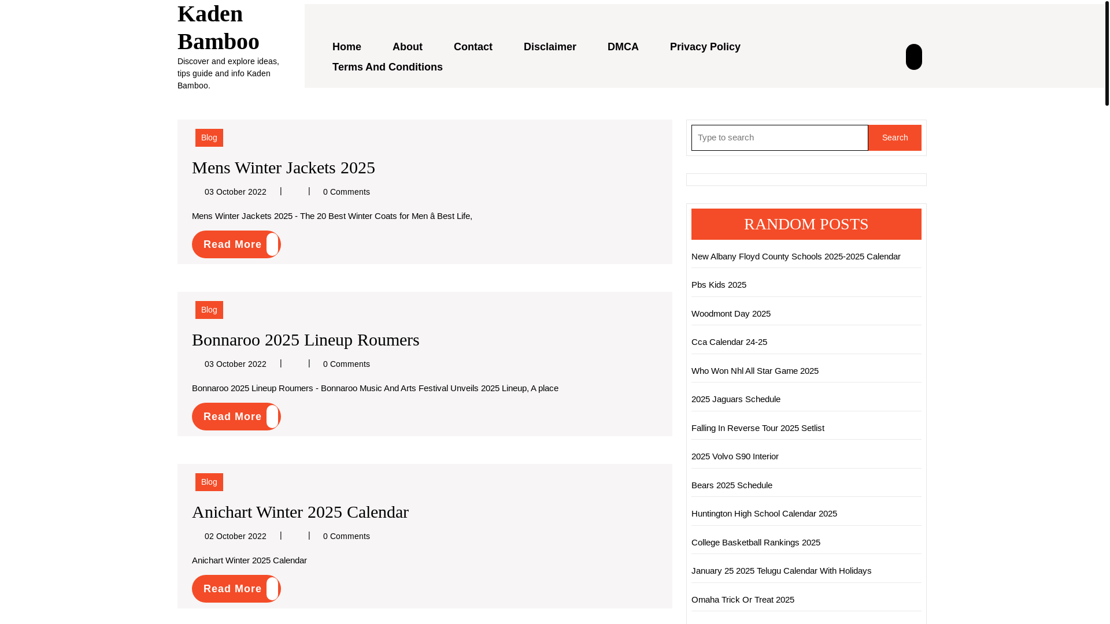This screenshot has width=1110, height=624.
Task: Open the Contact page
Action: pyautogui.click(x=473, y=47)
